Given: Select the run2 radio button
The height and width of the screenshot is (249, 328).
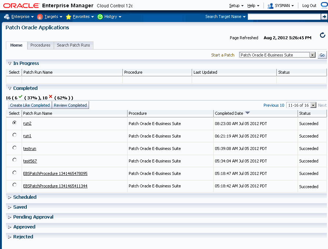Looking at the screenshot, I should (x=14, y=122).
